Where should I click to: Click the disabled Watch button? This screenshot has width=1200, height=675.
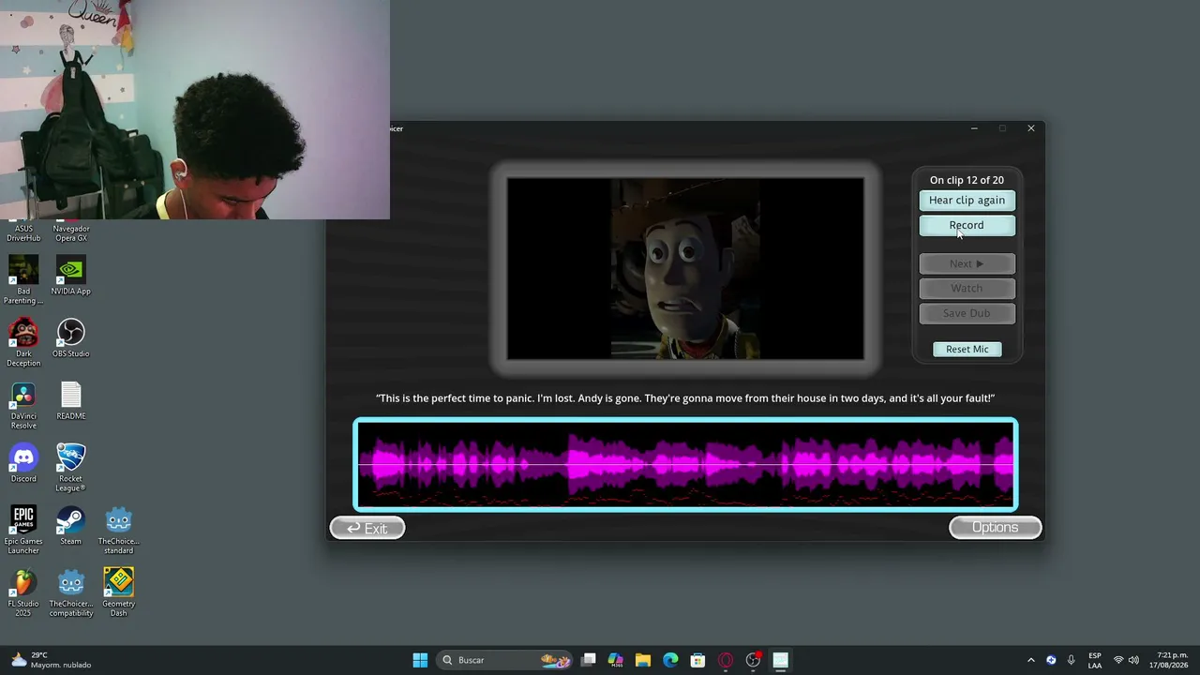click(967, 288)
